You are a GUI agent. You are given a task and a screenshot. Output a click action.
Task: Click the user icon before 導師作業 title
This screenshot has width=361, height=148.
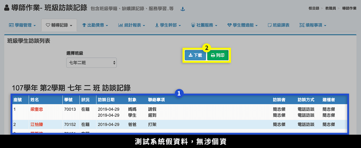click(7, 8)
